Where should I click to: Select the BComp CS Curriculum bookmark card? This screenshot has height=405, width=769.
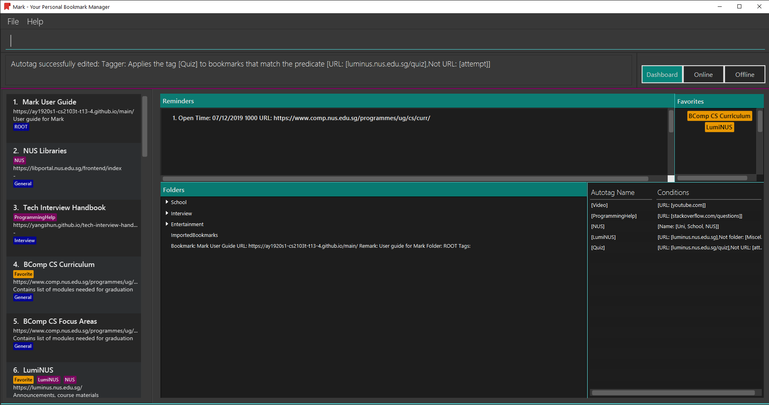(x=74, y=285)
